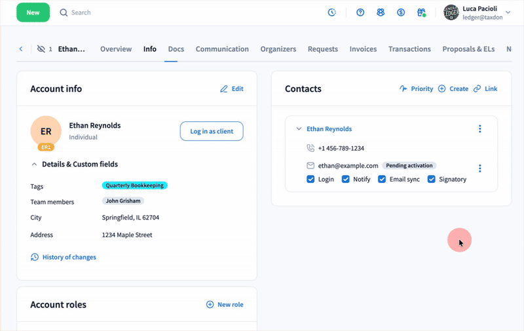Uncheck the Login checkbox
This screenshot has width=524, height=331.
(x=310, y=179)
